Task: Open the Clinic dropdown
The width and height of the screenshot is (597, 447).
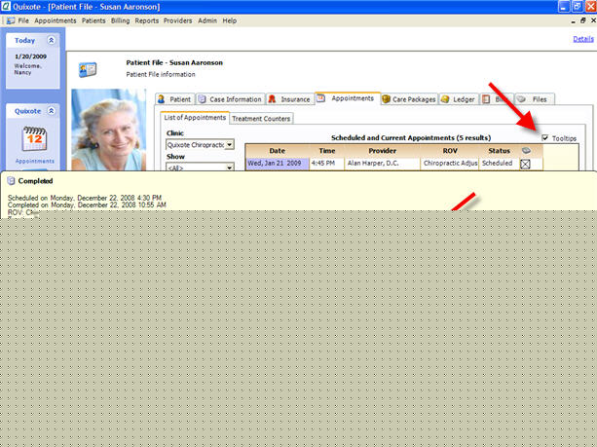Action: [229, 145]
